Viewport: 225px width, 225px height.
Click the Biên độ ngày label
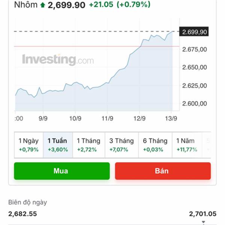tap(27, 202)
